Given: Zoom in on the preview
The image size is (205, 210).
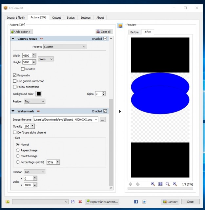Looking at the screenshot, I should 153,184.
